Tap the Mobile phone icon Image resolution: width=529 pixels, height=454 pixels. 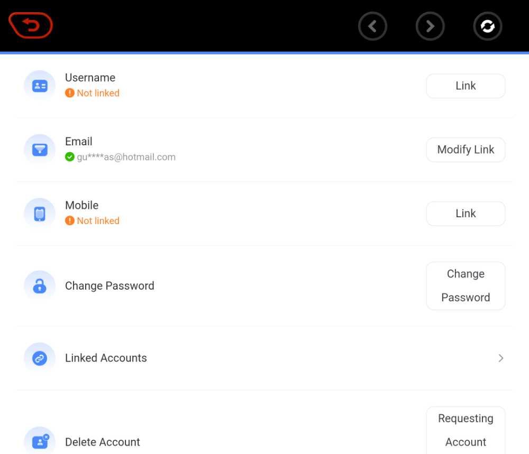click(x=40, y=214)
